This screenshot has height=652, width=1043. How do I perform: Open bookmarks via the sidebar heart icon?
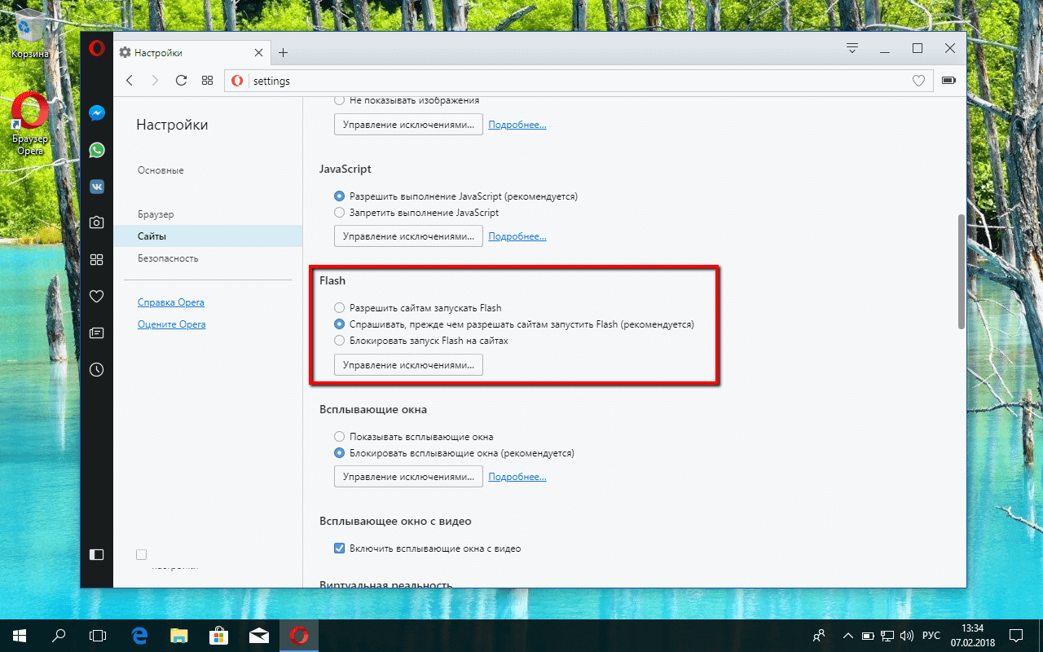coord(97,296)
